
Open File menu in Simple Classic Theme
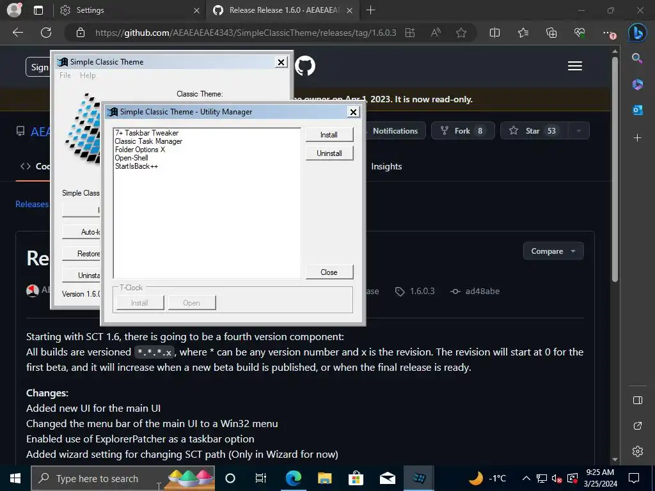coord(65,75)
